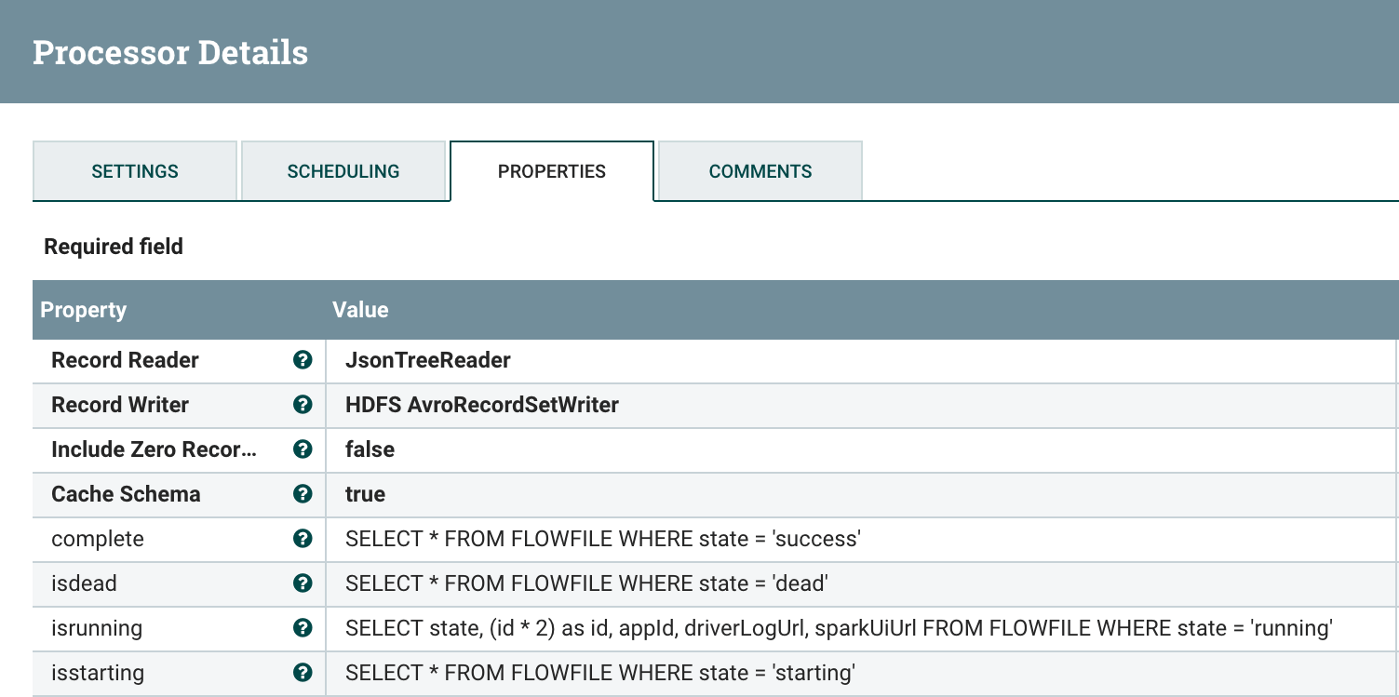Screen dimensions: 1399x697
Task: Click the Property column header
Action: point(83,310)
